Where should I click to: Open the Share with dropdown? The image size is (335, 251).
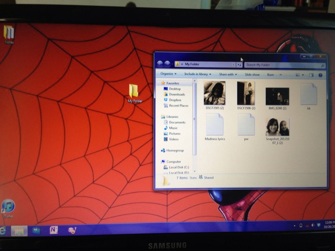click(227, 74)
